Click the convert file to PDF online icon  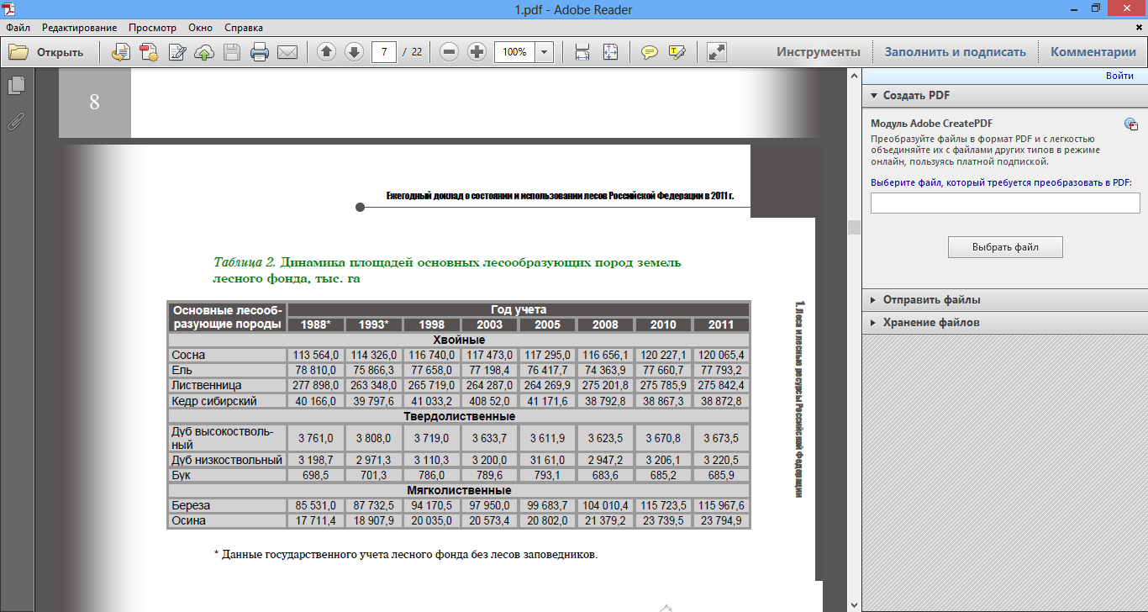tap(122, 52)
